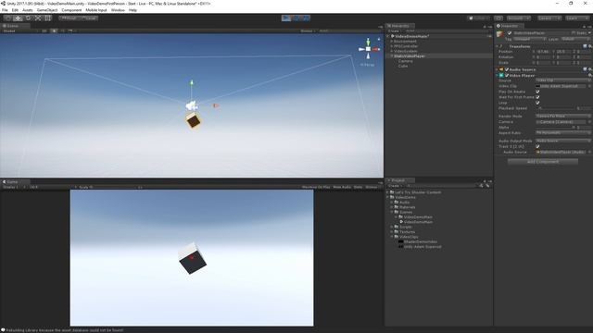Toggle the Track 0 checkbox
Viewport: 593px width, 333px height.
(x=537, y=146)
